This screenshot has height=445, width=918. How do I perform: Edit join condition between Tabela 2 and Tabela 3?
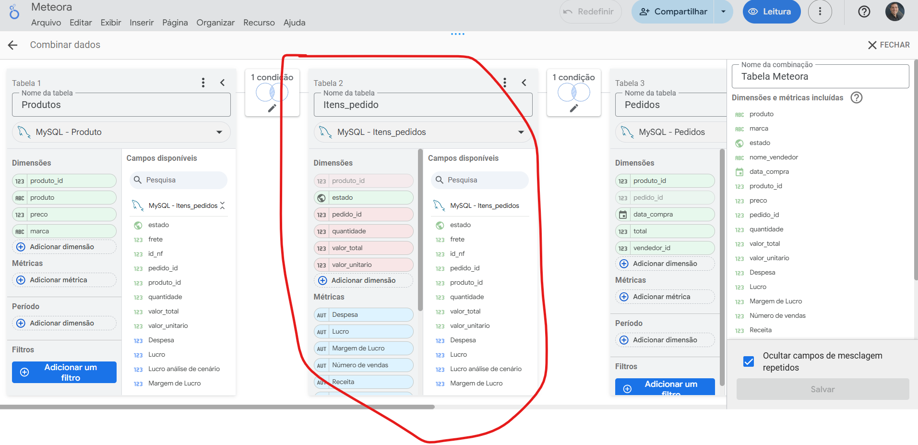pyautogui.click(x=574, y=108)
